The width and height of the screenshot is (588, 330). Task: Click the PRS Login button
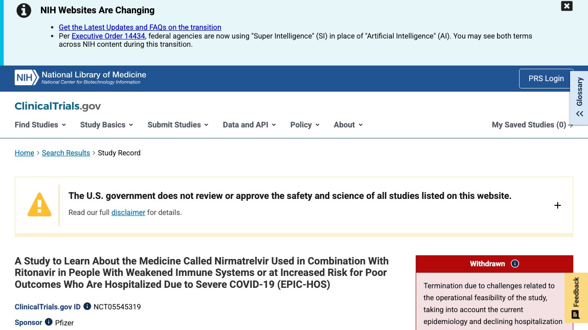click(546, 78)
